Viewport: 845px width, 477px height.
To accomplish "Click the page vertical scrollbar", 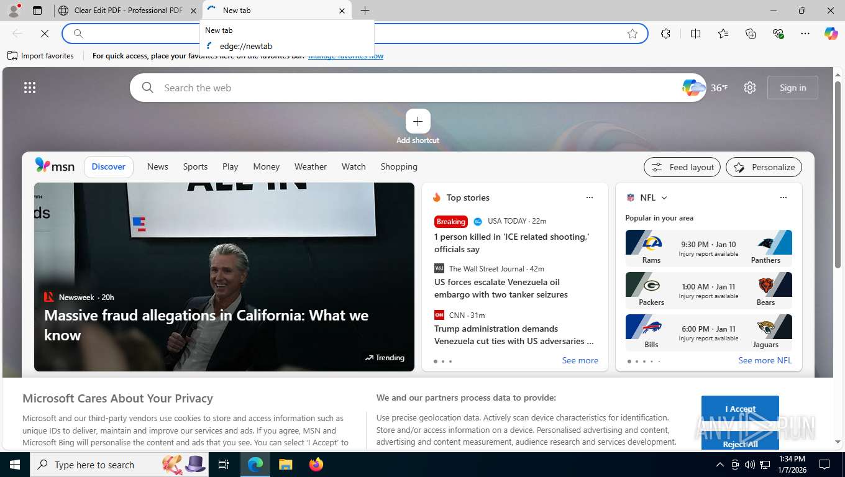I will (838, 174).
